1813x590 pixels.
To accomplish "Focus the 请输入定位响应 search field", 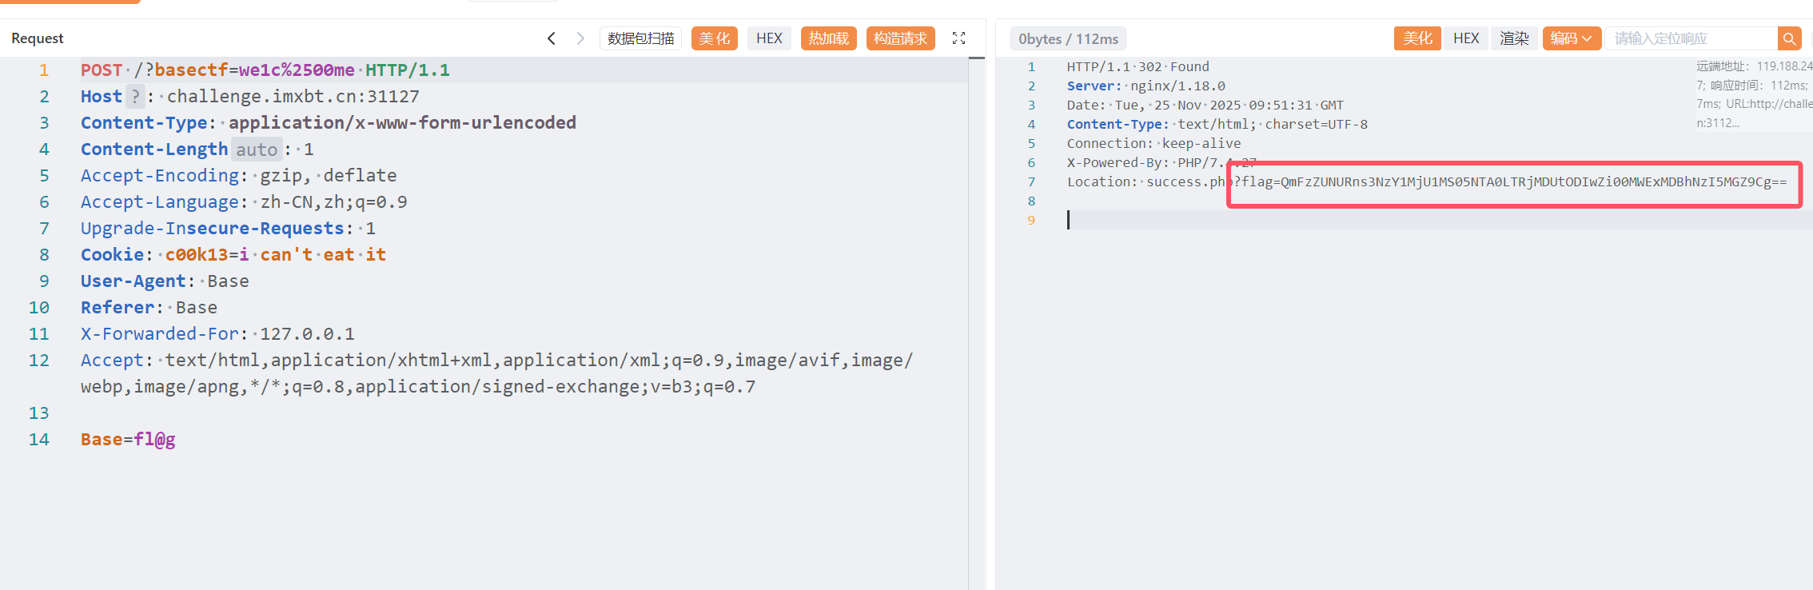I will pos(1691,38).
